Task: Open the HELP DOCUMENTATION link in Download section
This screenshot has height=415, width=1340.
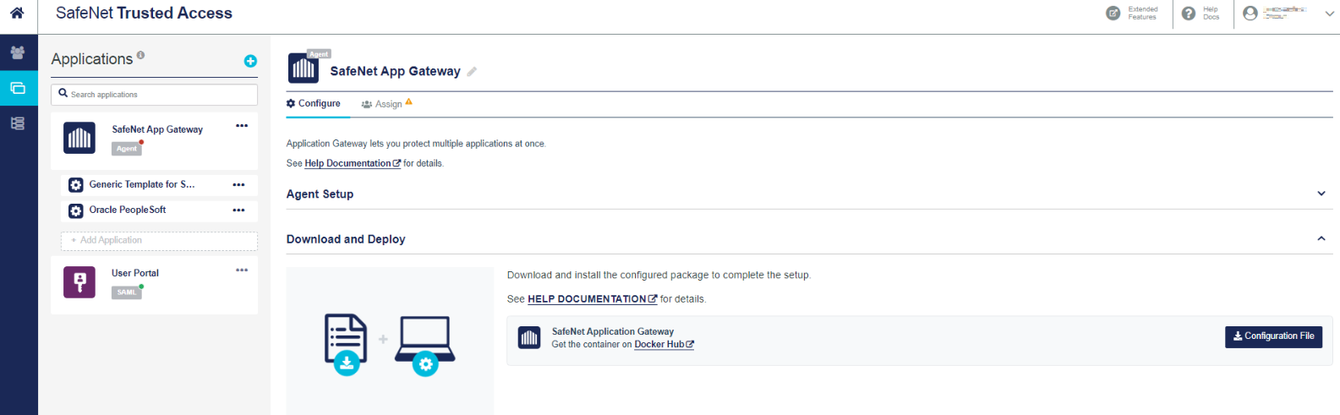Action: click(x=593, y=299)
